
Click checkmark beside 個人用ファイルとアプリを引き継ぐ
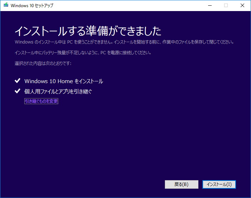(18, 91)
